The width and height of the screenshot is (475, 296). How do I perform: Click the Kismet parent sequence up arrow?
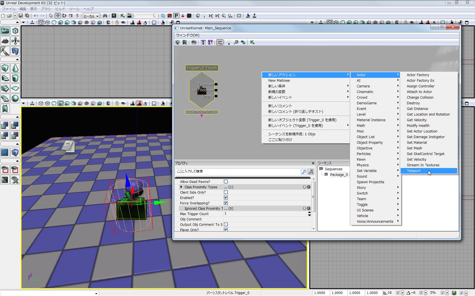click(178, 42)
